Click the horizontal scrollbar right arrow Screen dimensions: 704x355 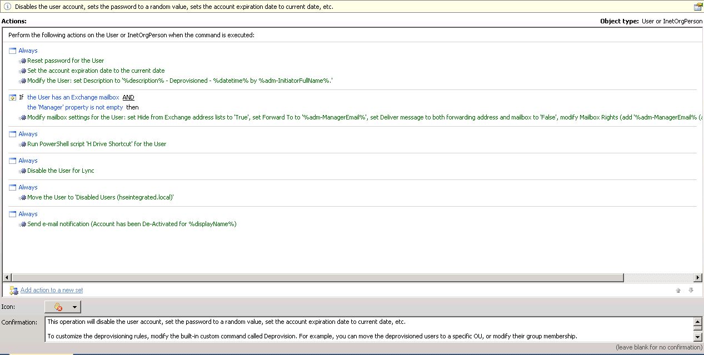click(698, 277)
